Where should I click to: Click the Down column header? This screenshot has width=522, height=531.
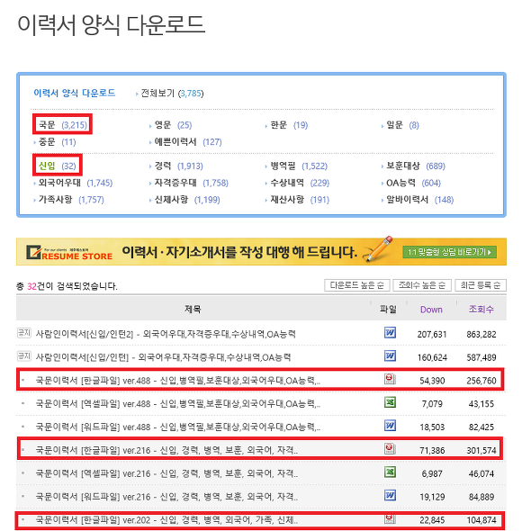431,310
